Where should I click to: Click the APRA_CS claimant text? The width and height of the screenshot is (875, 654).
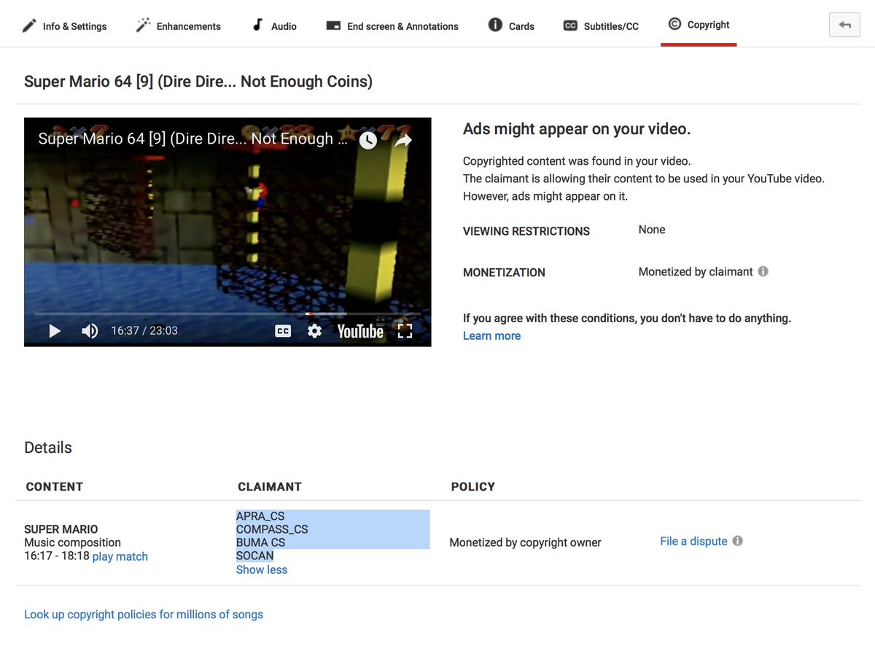click(x=260, y=516)
